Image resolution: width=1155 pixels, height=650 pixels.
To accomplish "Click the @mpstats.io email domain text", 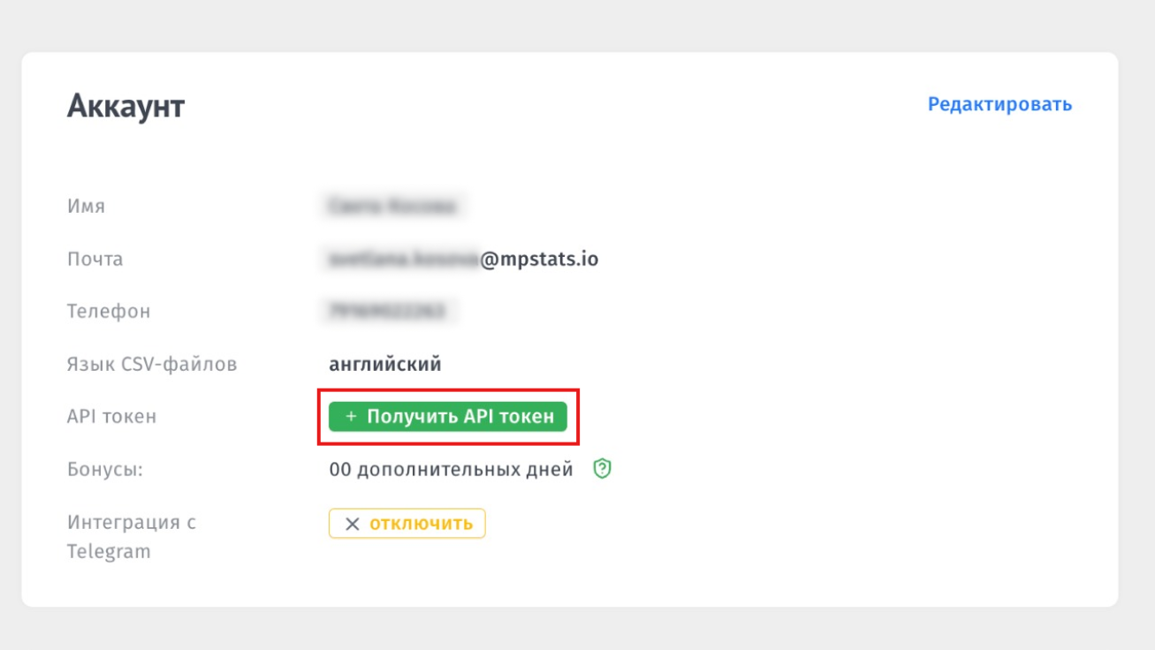I will click(x=539, y=260).
